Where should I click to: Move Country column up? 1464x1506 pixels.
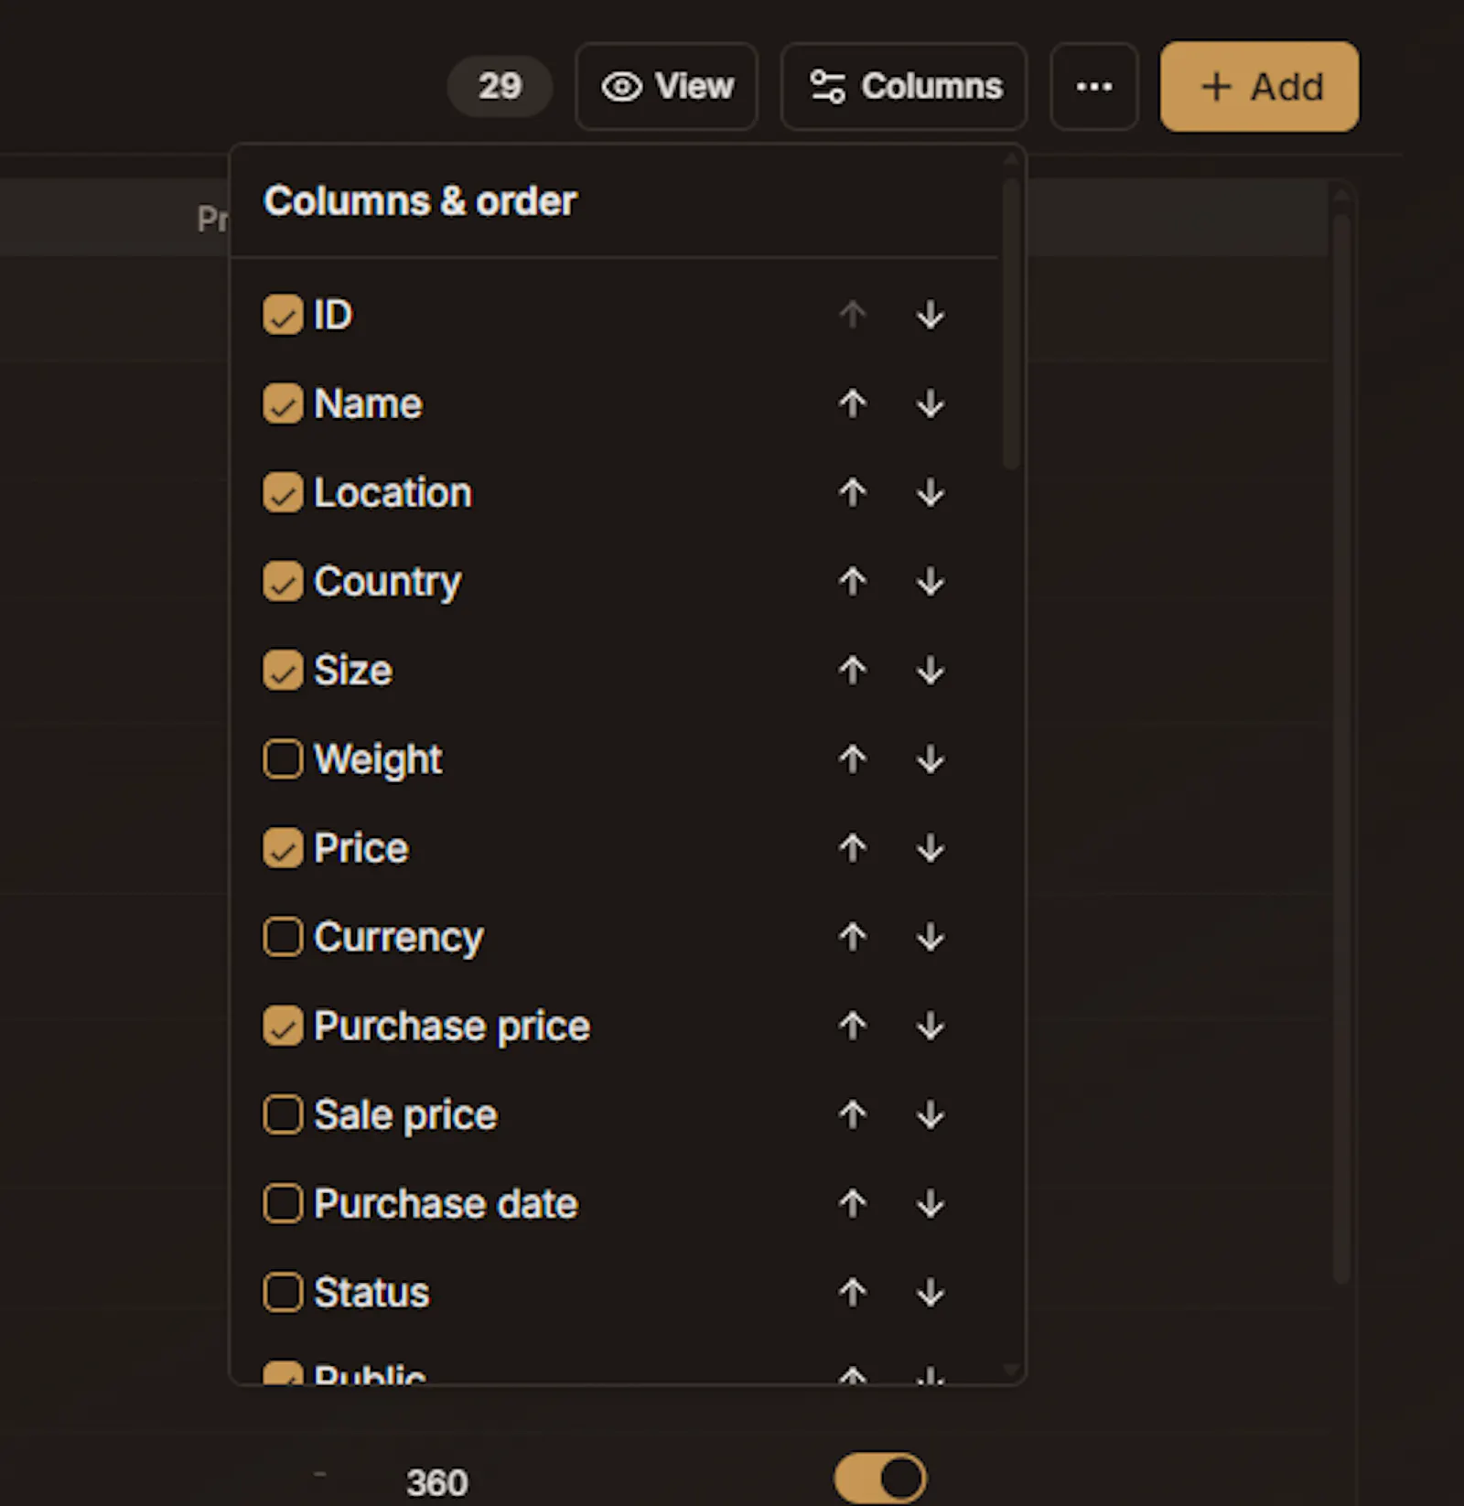click(853, 581)
